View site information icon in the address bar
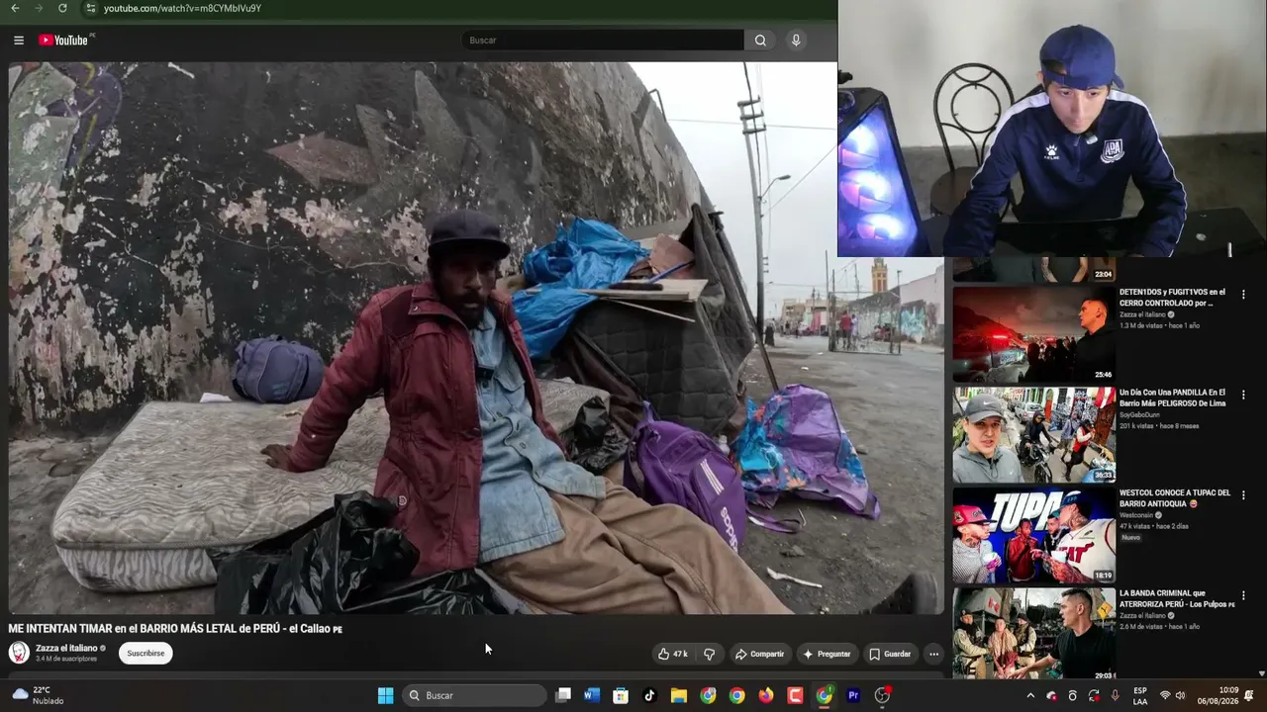This screenshot has height=712, width=1267. click(90, 8)
